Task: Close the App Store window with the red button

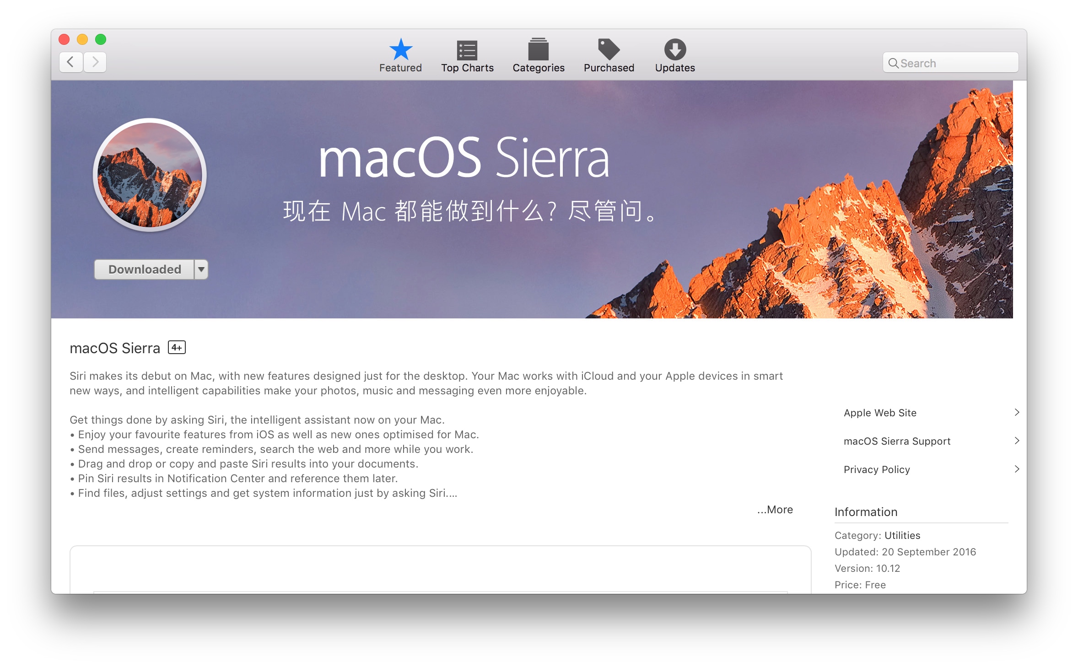Action: [x=64, y=39]
